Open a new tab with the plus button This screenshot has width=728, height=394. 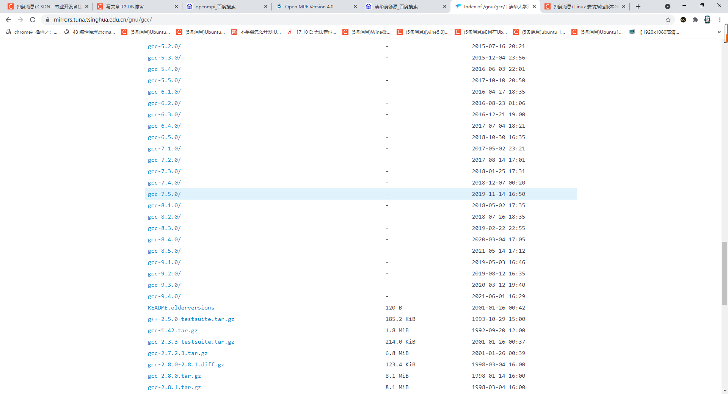pyautogui.click(x=638, y=6)
